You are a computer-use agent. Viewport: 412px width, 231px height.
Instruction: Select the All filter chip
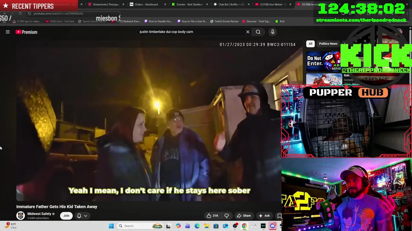coord(310,44)
